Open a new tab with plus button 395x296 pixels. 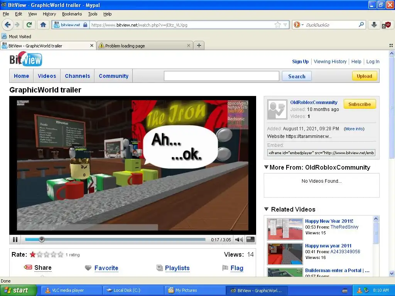[x=199, y=45]
